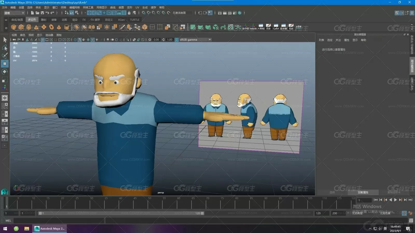The width and height of the screenshot is (415, 233).
Task: Jump to the start of the timeline
Action: (x=376, y=200)
